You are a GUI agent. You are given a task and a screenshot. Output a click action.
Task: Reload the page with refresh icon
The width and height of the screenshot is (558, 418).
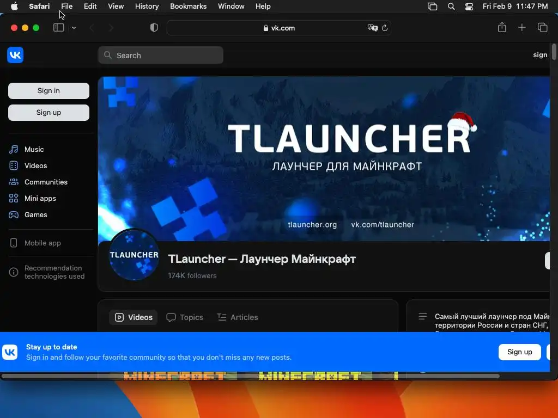[385, 28]
